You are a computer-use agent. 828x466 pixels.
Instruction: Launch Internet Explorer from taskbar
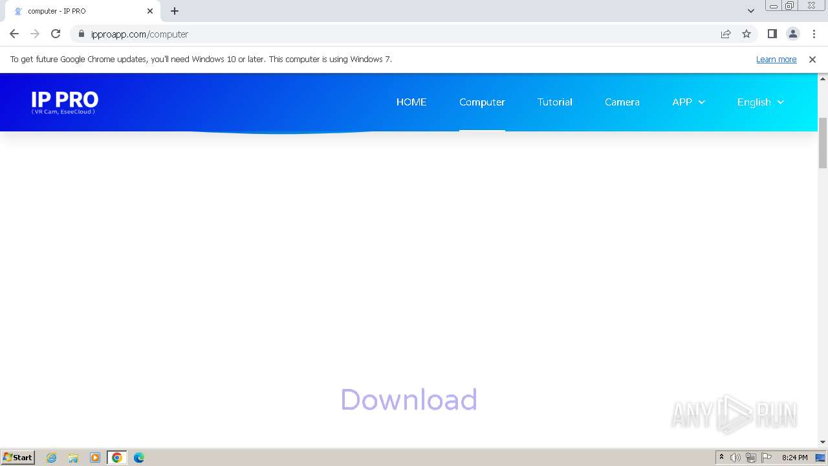click(x=52, y=458)
